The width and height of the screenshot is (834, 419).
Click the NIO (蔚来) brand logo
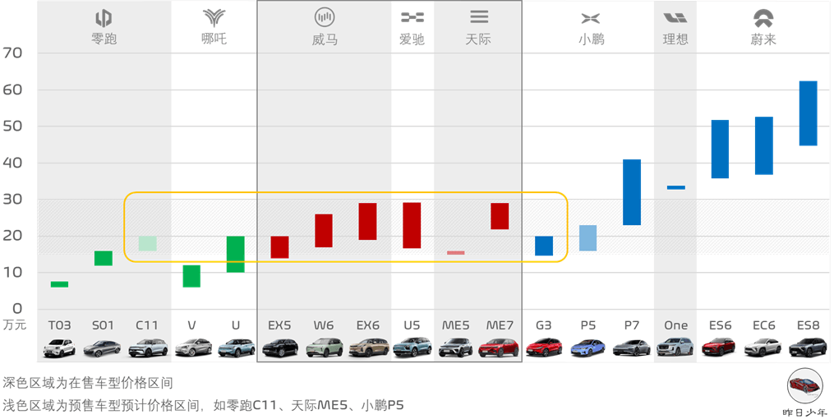point(763,19)
